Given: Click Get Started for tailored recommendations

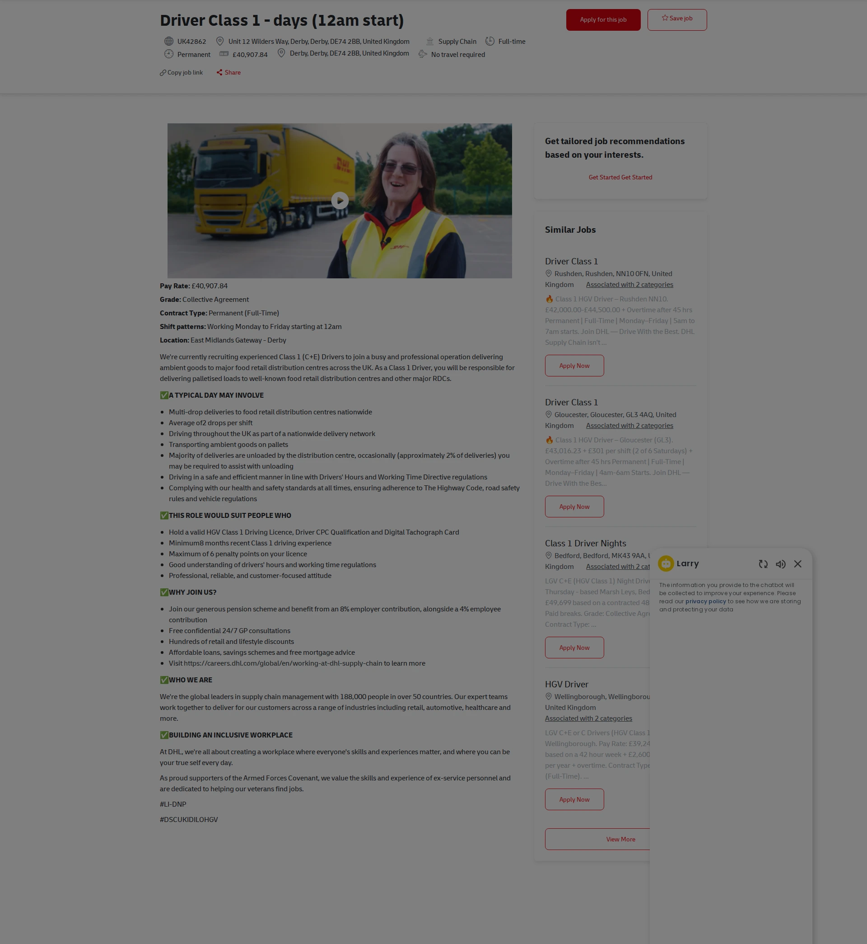Looking at the screenshot, I should 620,178.
